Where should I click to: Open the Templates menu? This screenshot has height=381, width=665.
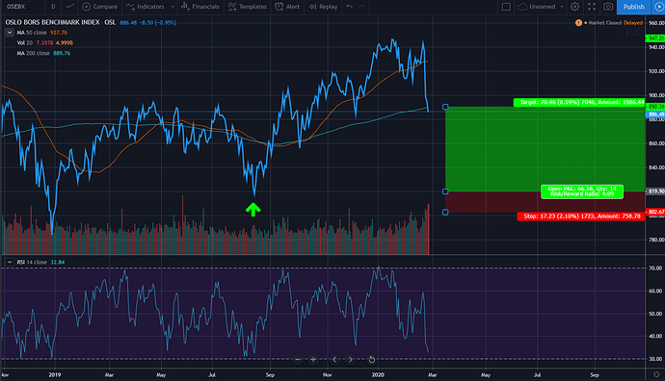[249, 7]
